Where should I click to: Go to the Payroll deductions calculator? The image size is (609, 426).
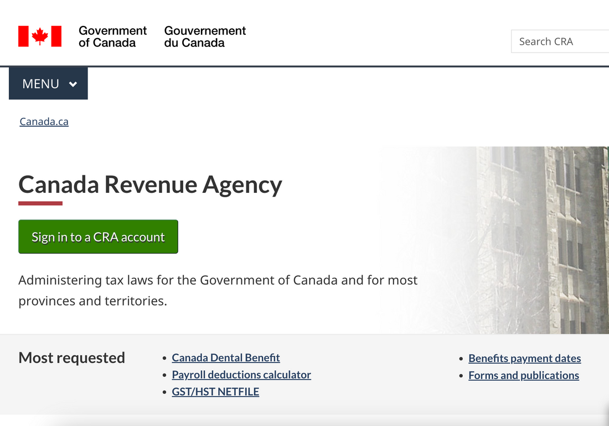(241, 375)
